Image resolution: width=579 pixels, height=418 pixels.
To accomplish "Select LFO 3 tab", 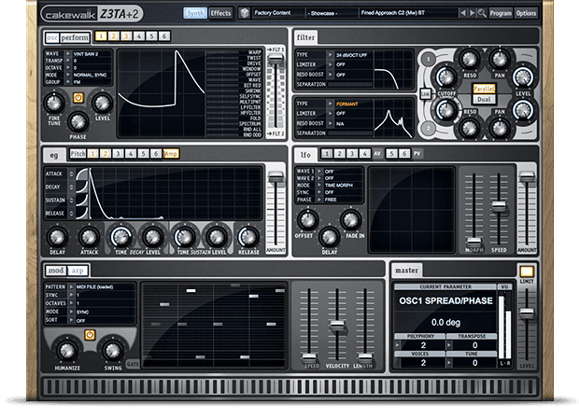I will click(352, 153).
